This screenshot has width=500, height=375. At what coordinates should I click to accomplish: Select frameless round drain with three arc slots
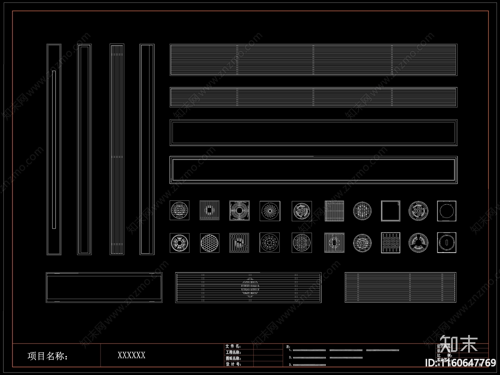coord(418,242)
